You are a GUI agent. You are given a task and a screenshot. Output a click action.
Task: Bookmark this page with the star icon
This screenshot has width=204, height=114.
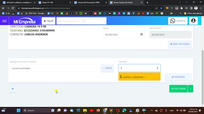161,8
